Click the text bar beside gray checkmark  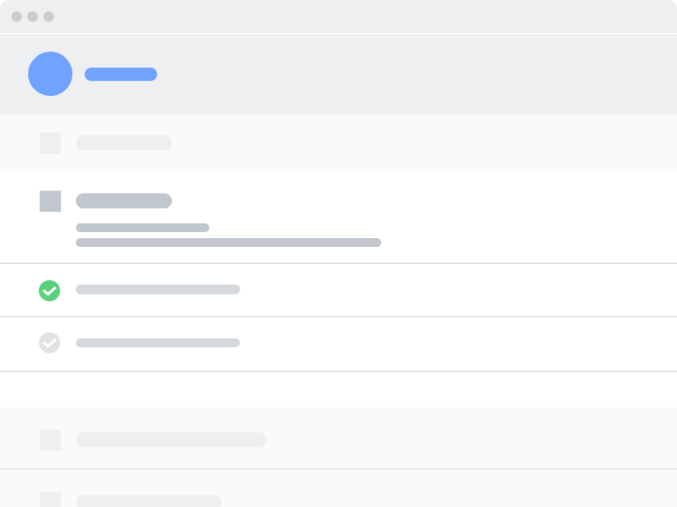158,343
